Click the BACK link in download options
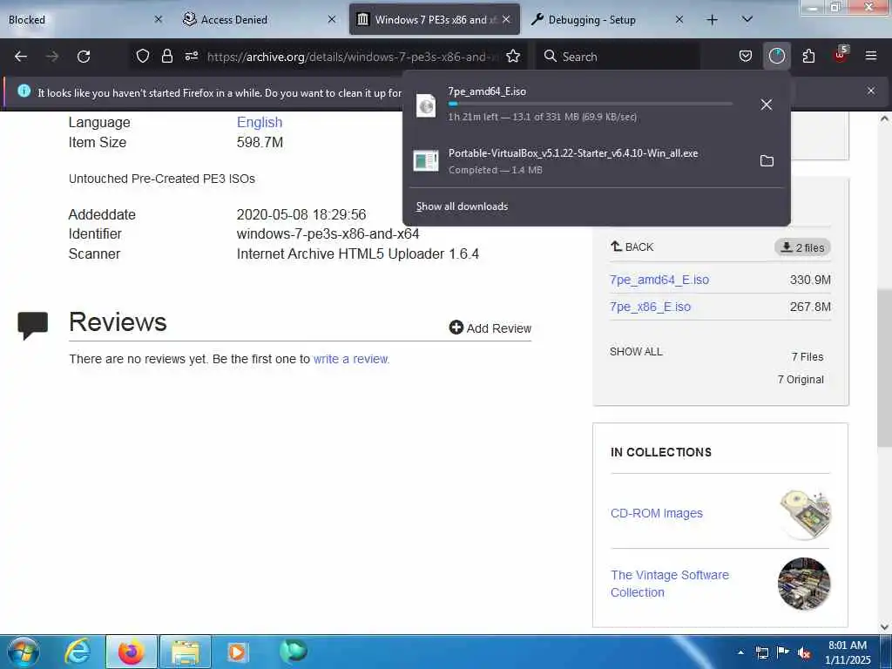This screenshot has height=669, width=892. tap(632, 247)
